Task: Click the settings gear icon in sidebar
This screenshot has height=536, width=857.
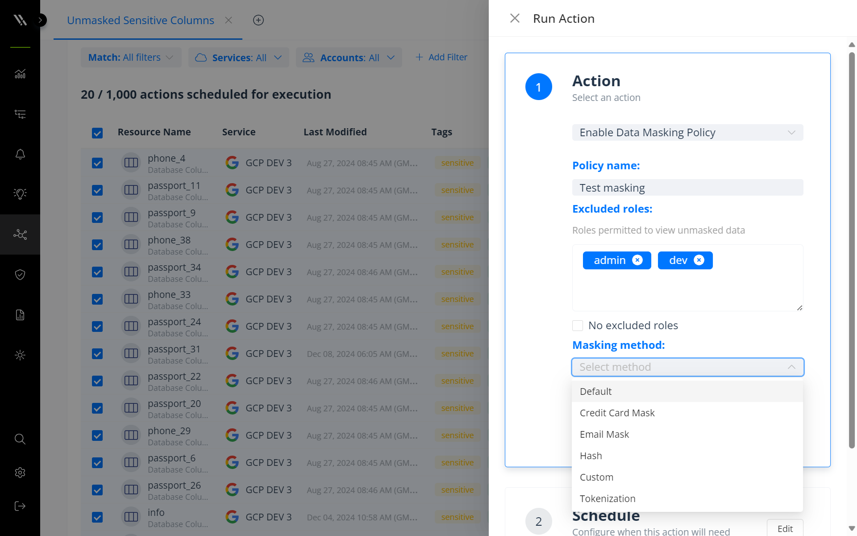Action: coord(20,473)
